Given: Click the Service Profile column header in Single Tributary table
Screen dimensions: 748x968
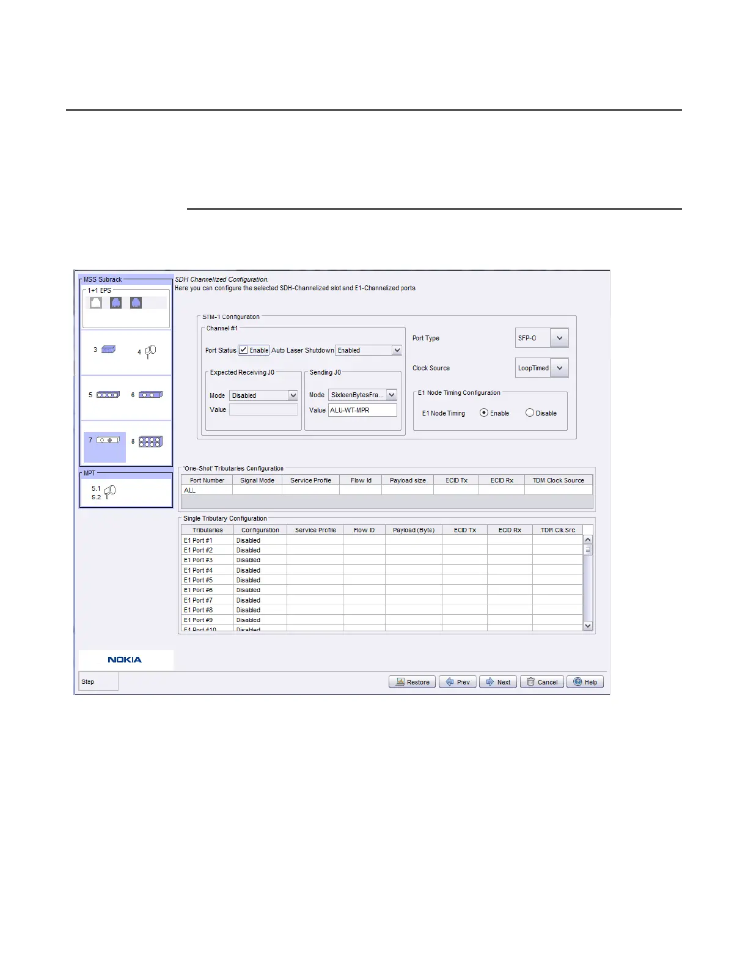Looking at the screenshot, I should tap(315, 530).
